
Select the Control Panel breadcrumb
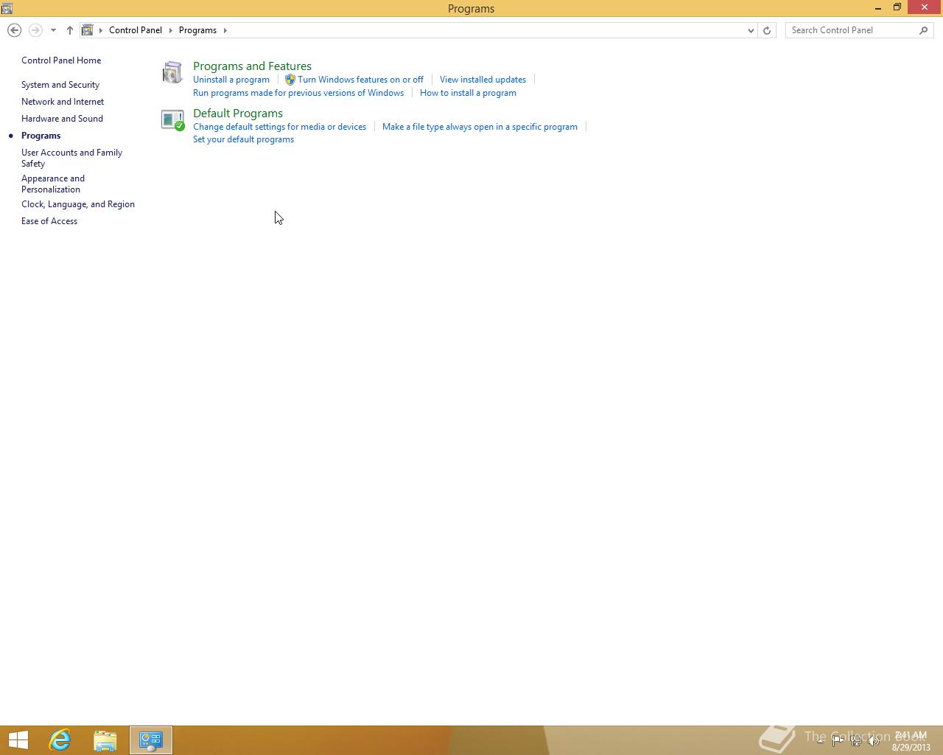coord(136,30)
